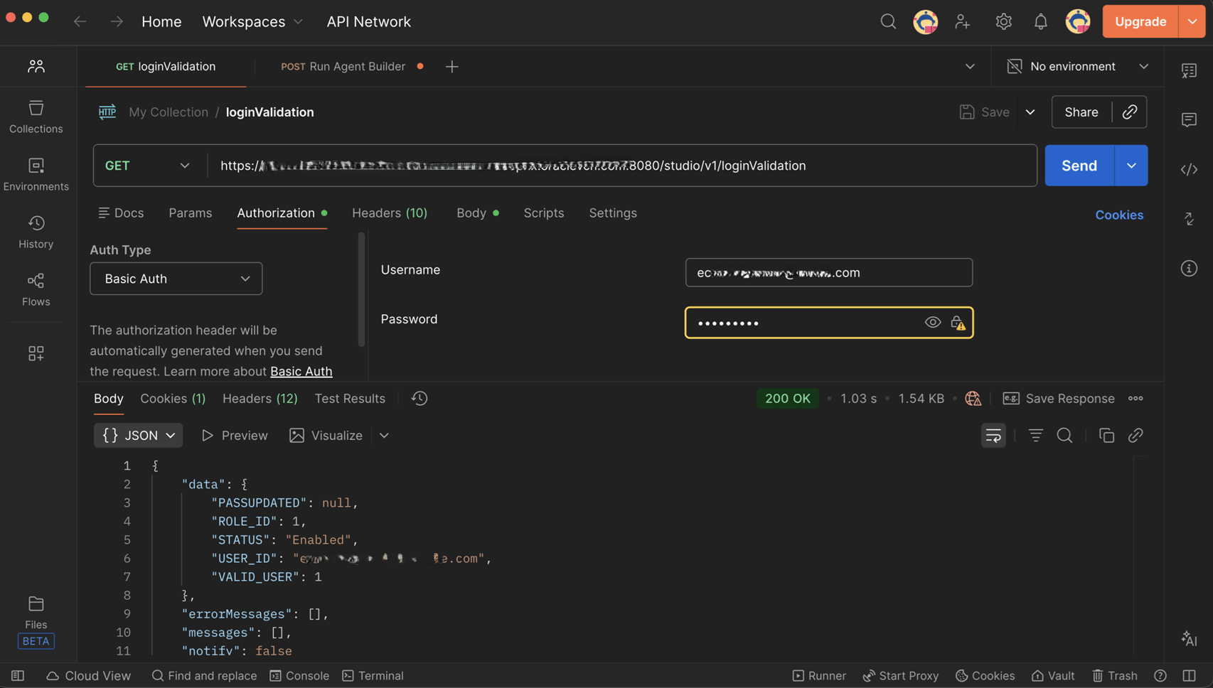Open the History sidebar panel
Image resolution: width=1213 pixels, height=688 pixels.
[x=36, y=232]
